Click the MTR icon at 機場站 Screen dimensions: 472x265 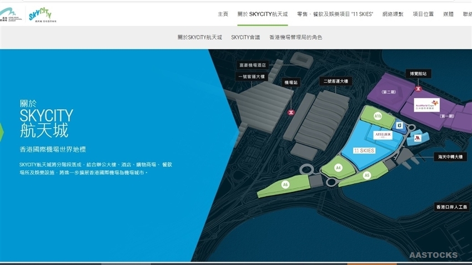click(x=291, y=113)
